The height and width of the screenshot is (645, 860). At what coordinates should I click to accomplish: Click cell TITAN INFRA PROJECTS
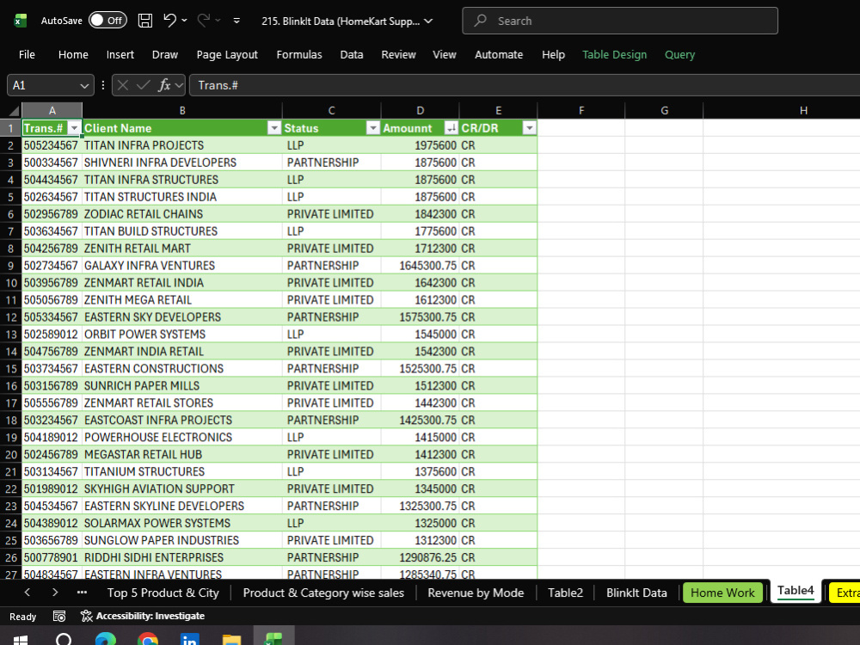(182, 145)
